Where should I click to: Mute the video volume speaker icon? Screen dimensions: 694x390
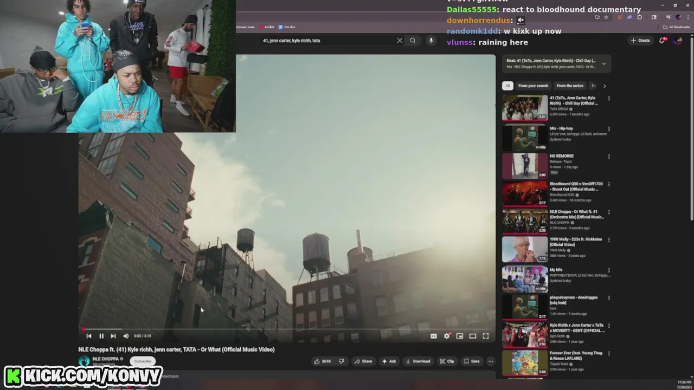[x=126, y=336]
